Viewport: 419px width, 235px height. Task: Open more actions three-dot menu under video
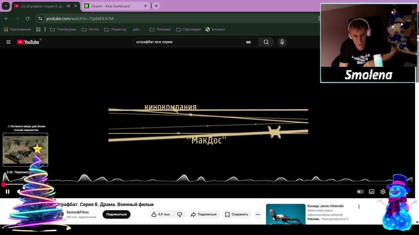(x=258, y=214)
